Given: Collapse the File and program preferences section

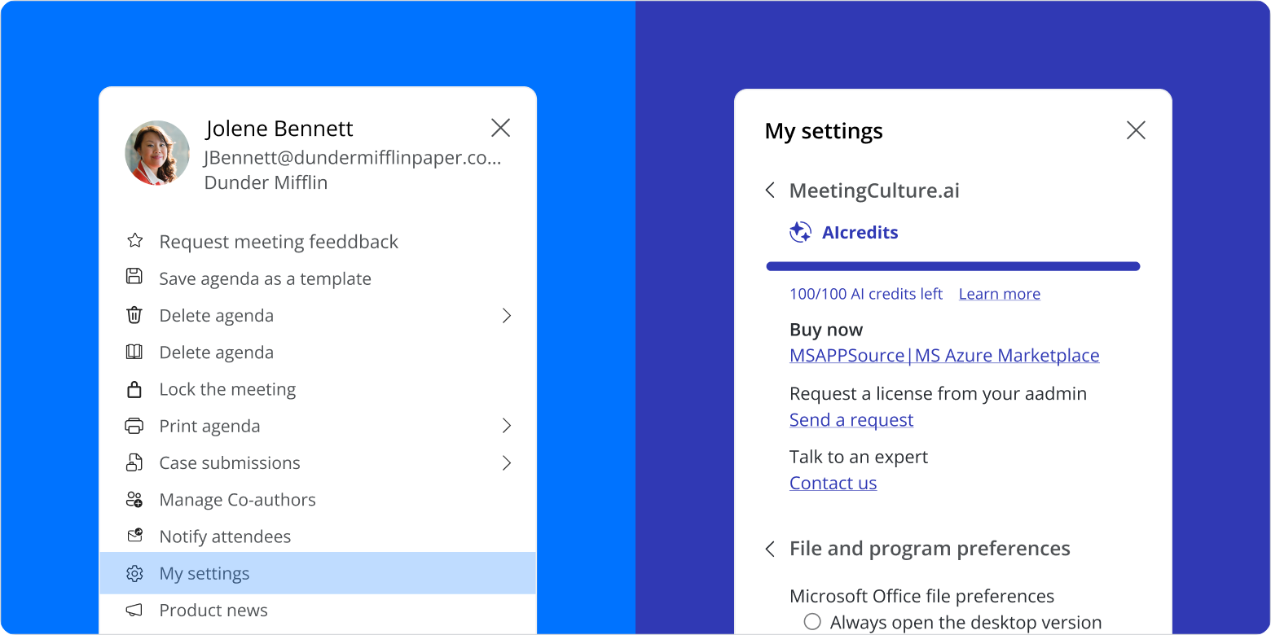Looking at the screenshot, I should coord(770,549).
